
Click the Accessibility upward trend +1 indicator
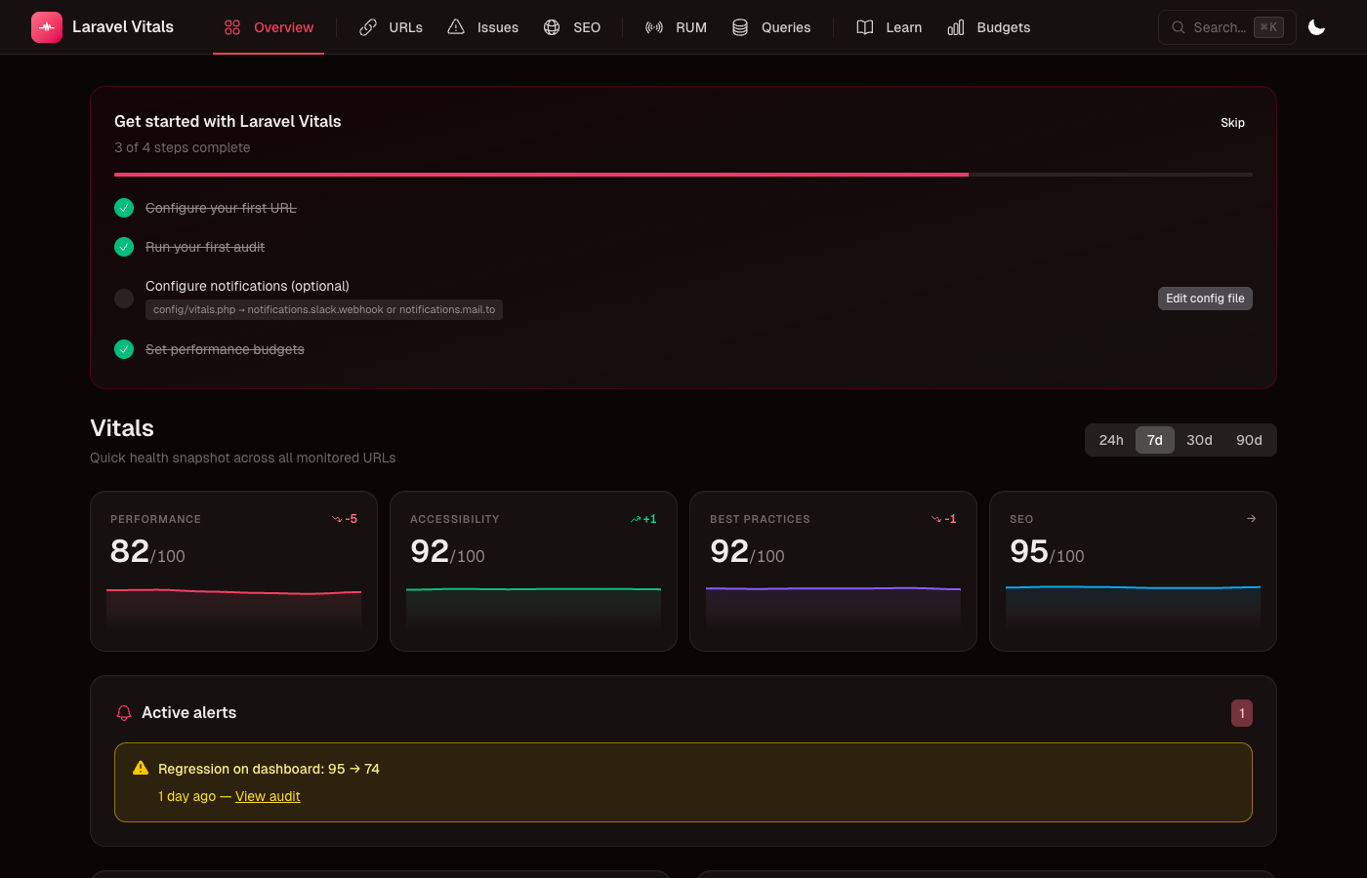(x=643, y=519)
